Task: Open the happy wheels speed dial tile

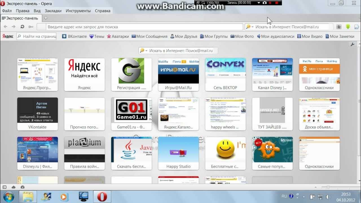Action: 225,114
